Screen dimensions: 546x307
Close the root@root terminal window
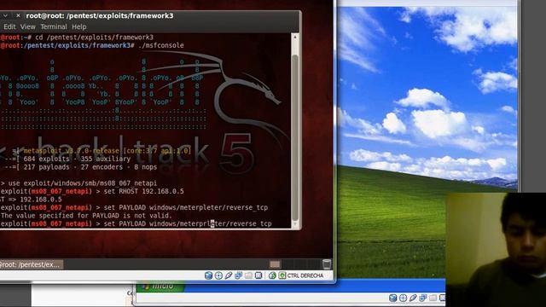coord(18,15)
